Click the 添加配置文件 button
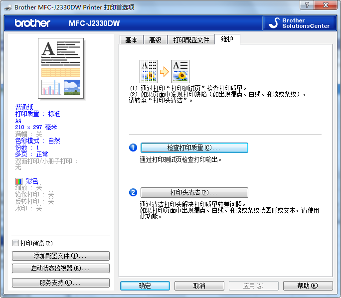 pos(60,256)
